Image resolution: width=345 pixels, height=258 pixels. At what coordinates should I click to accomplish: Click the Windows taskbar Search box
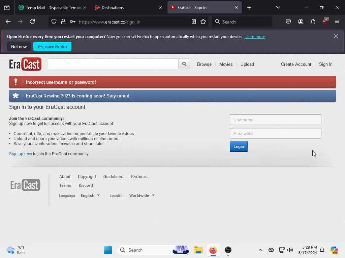tap(153, 250)
